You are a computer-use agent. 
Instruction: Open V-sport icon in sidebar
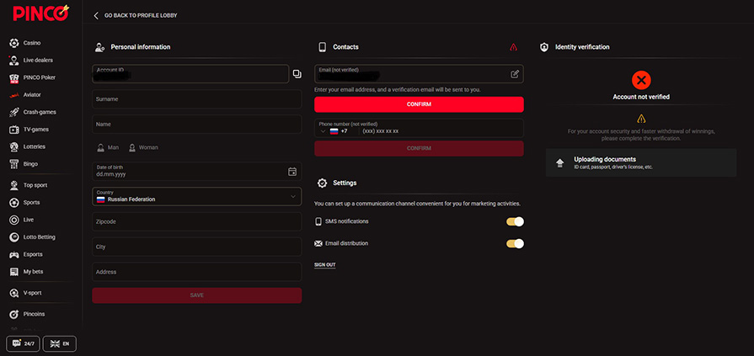(x=14, y=293)
